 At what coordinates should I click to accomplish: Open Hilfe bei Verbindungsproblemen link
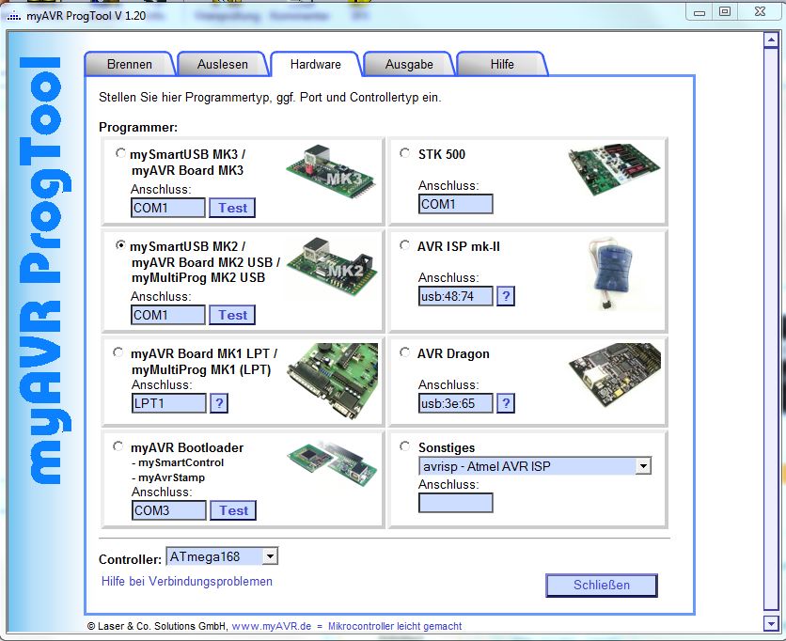pyautogui.click(x=187, y=582)
